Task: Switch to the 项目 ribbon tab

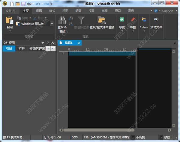Action: pos(91,11)
